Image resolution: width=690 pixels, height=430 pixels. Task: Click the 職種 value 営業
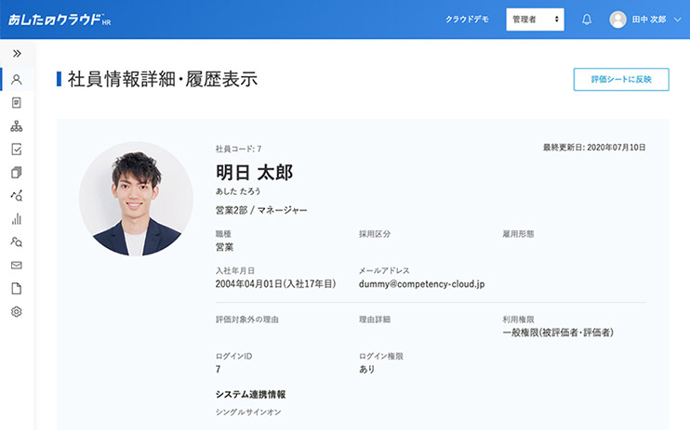[224, 247]
